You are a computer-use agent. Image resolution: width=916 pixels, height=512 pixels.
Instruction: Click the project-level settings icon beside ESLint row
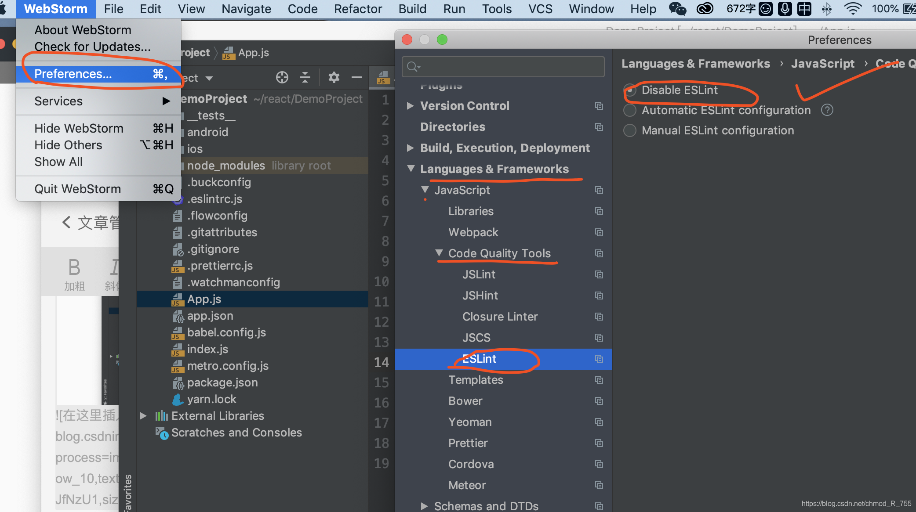click(x=599, y=359)
